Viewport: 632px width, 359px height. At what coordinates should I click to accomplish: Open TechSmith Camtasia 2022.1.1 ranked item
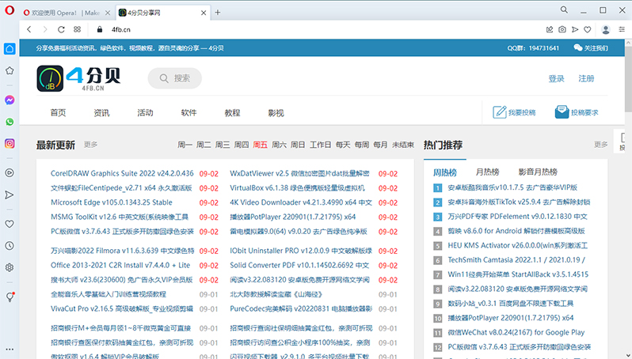[516, 260]
